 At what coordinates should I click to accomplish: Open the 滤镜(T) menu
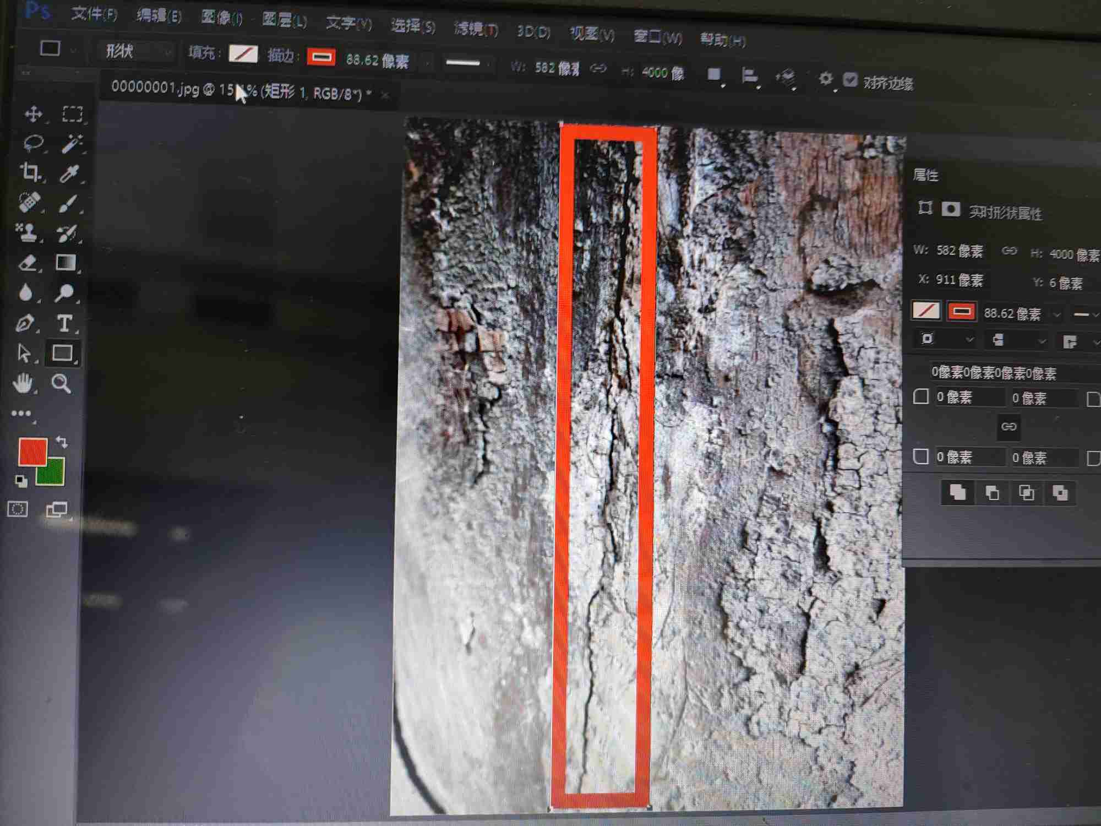click(x=475, y=29)
